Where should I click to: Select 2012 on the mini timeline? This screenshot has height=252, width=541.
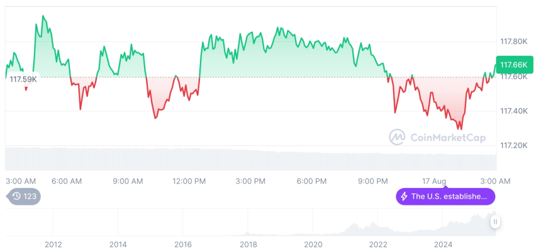pyautogui.click(x=53, y=244)
